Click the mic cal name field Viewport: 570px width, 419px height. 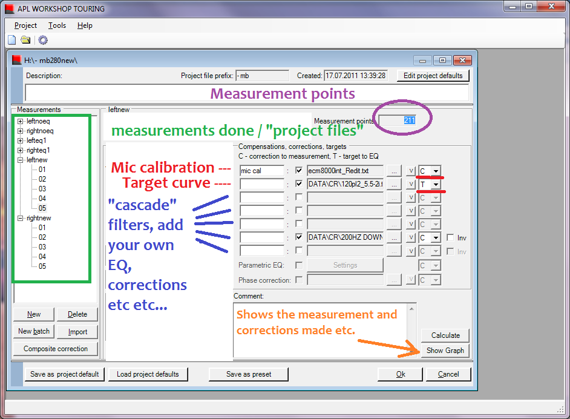pyautogui.click(x=262, y=171)
